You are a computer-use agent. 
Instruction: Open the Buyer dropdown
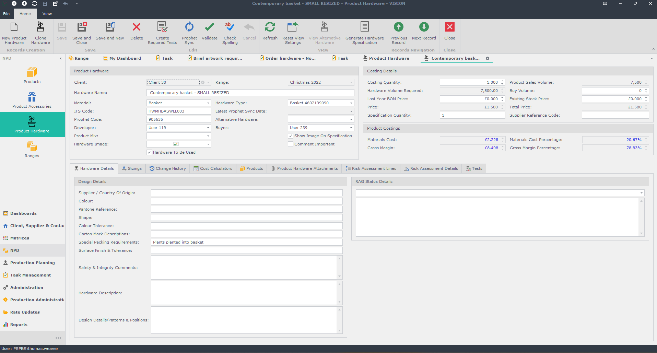coord(351,128)
